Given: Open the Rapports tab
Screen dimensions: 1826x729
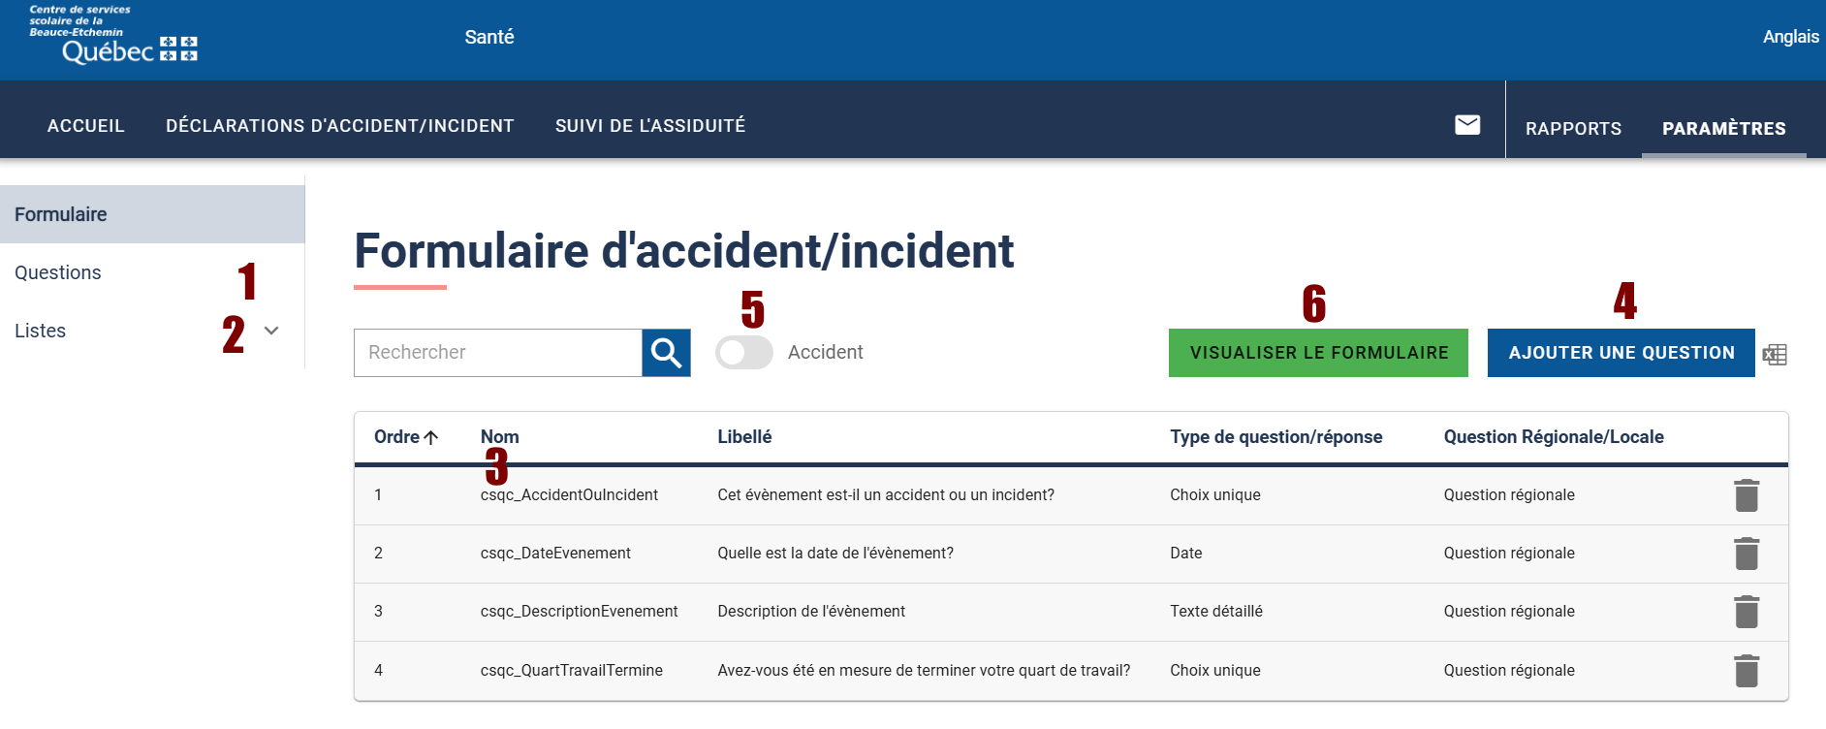Looking at the screenshot, I should (x=1573, y=129).
